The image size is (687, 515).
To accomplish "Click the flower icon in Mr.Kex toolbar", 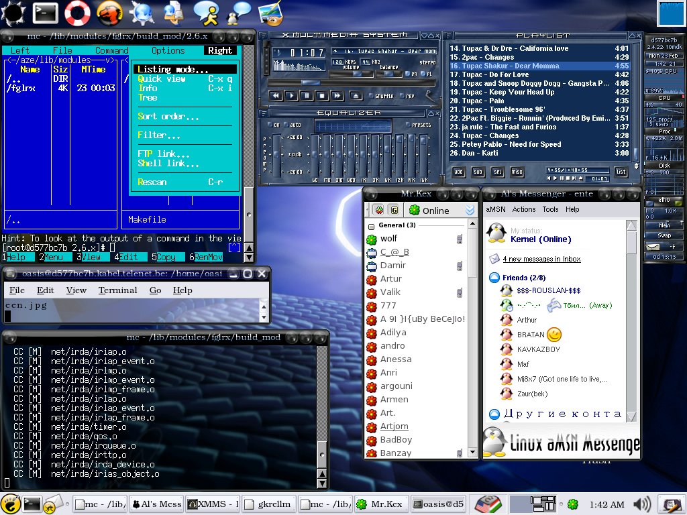I will (378, 210).
